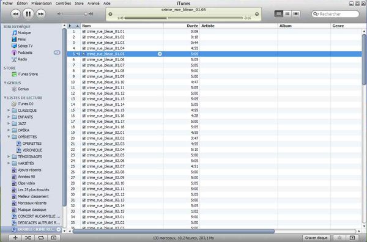Switch to Cover Flow view

tap(296, 14)
